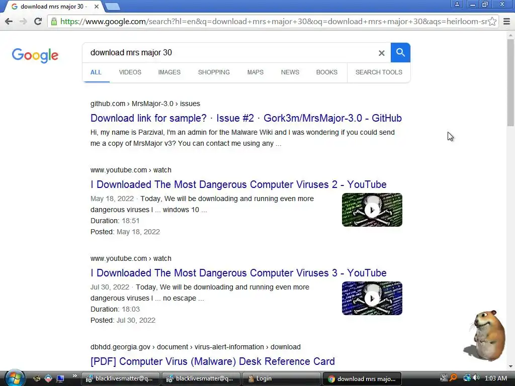The width and height of the screenshot is (515, 386).
Task: Switch to the MAPS tab
Action: (255, 72)
